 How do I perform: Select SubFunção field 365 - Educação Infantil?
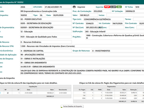(114, 32)
